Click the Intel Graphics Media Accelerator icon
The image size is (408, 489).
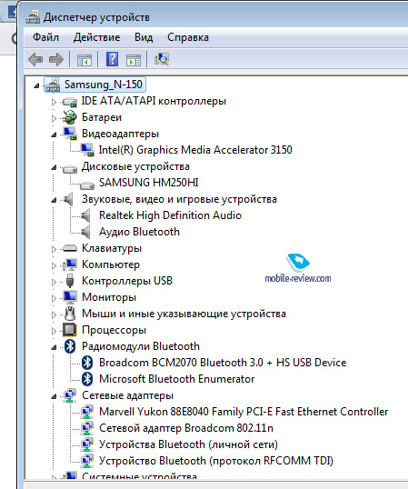pos(87,150)
